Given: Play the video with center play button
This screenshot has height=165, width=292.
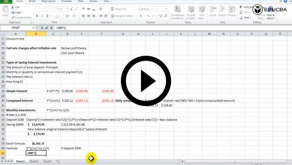Looking at the screenshot, I should [x=146, y=82].
